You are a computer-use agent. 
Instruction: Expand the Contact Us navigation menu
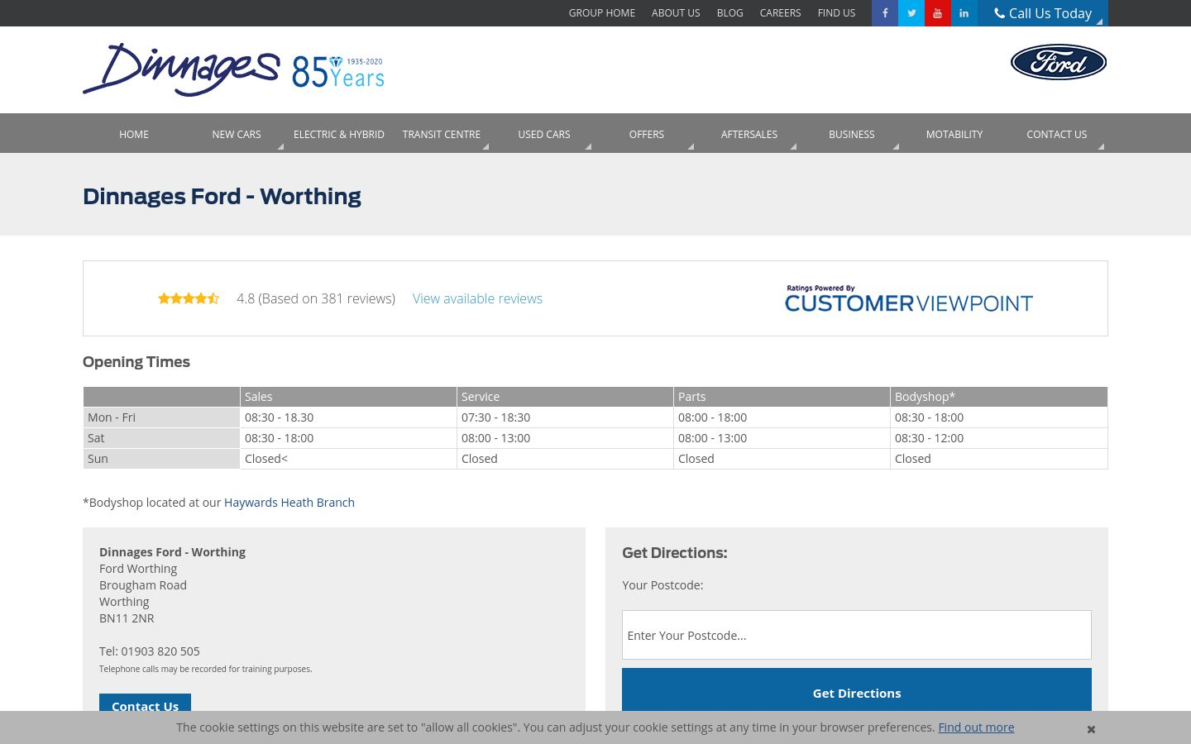point(1057,134)
